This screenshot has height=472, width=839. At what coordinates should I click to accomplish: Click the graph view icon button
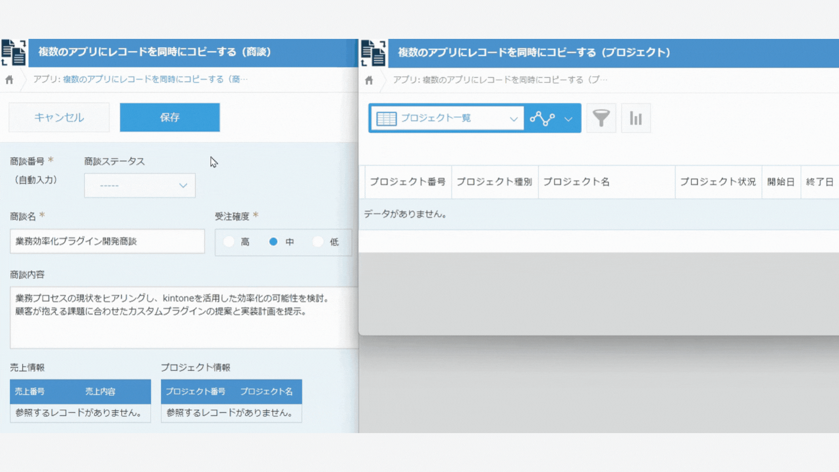[542, 118]
